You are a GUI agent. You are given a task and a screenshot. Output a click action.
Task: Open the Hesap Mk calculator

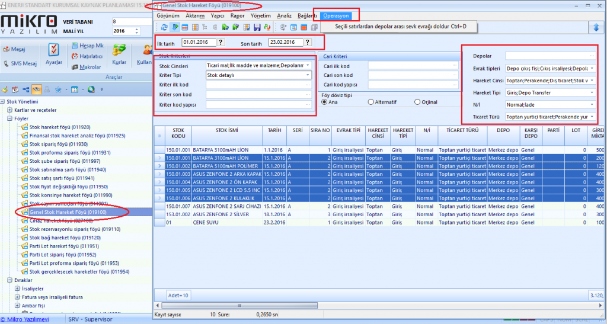click(87, 46)
